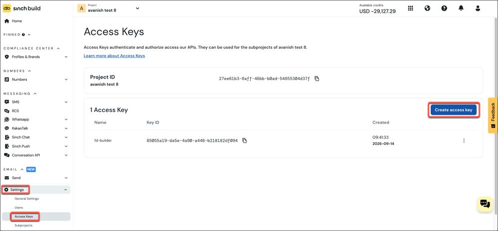Image resolution: width=498 pixels, height=231 pixels.
Task: Open General Settings
Action: [27, 199]
